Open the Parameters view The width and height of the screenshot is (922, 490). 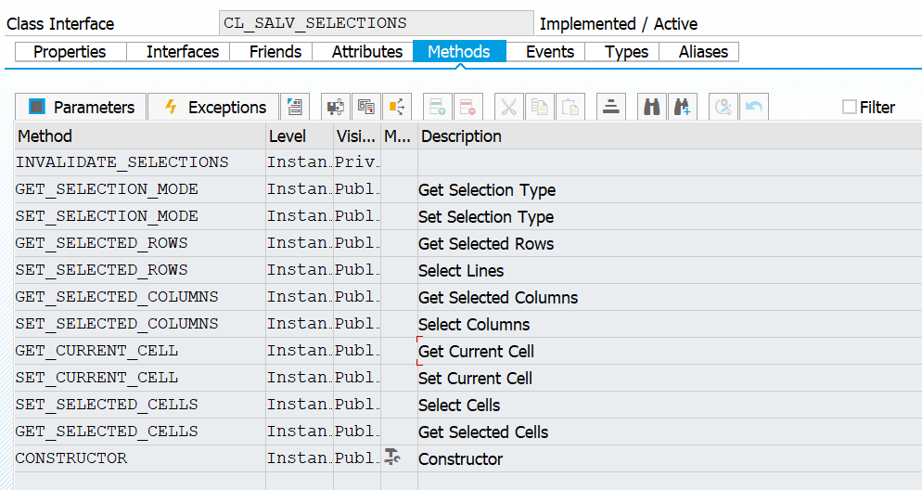coord(81,107)
